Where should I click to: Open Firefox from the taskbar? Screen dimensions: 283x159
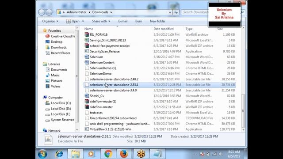tap(124, 154)
